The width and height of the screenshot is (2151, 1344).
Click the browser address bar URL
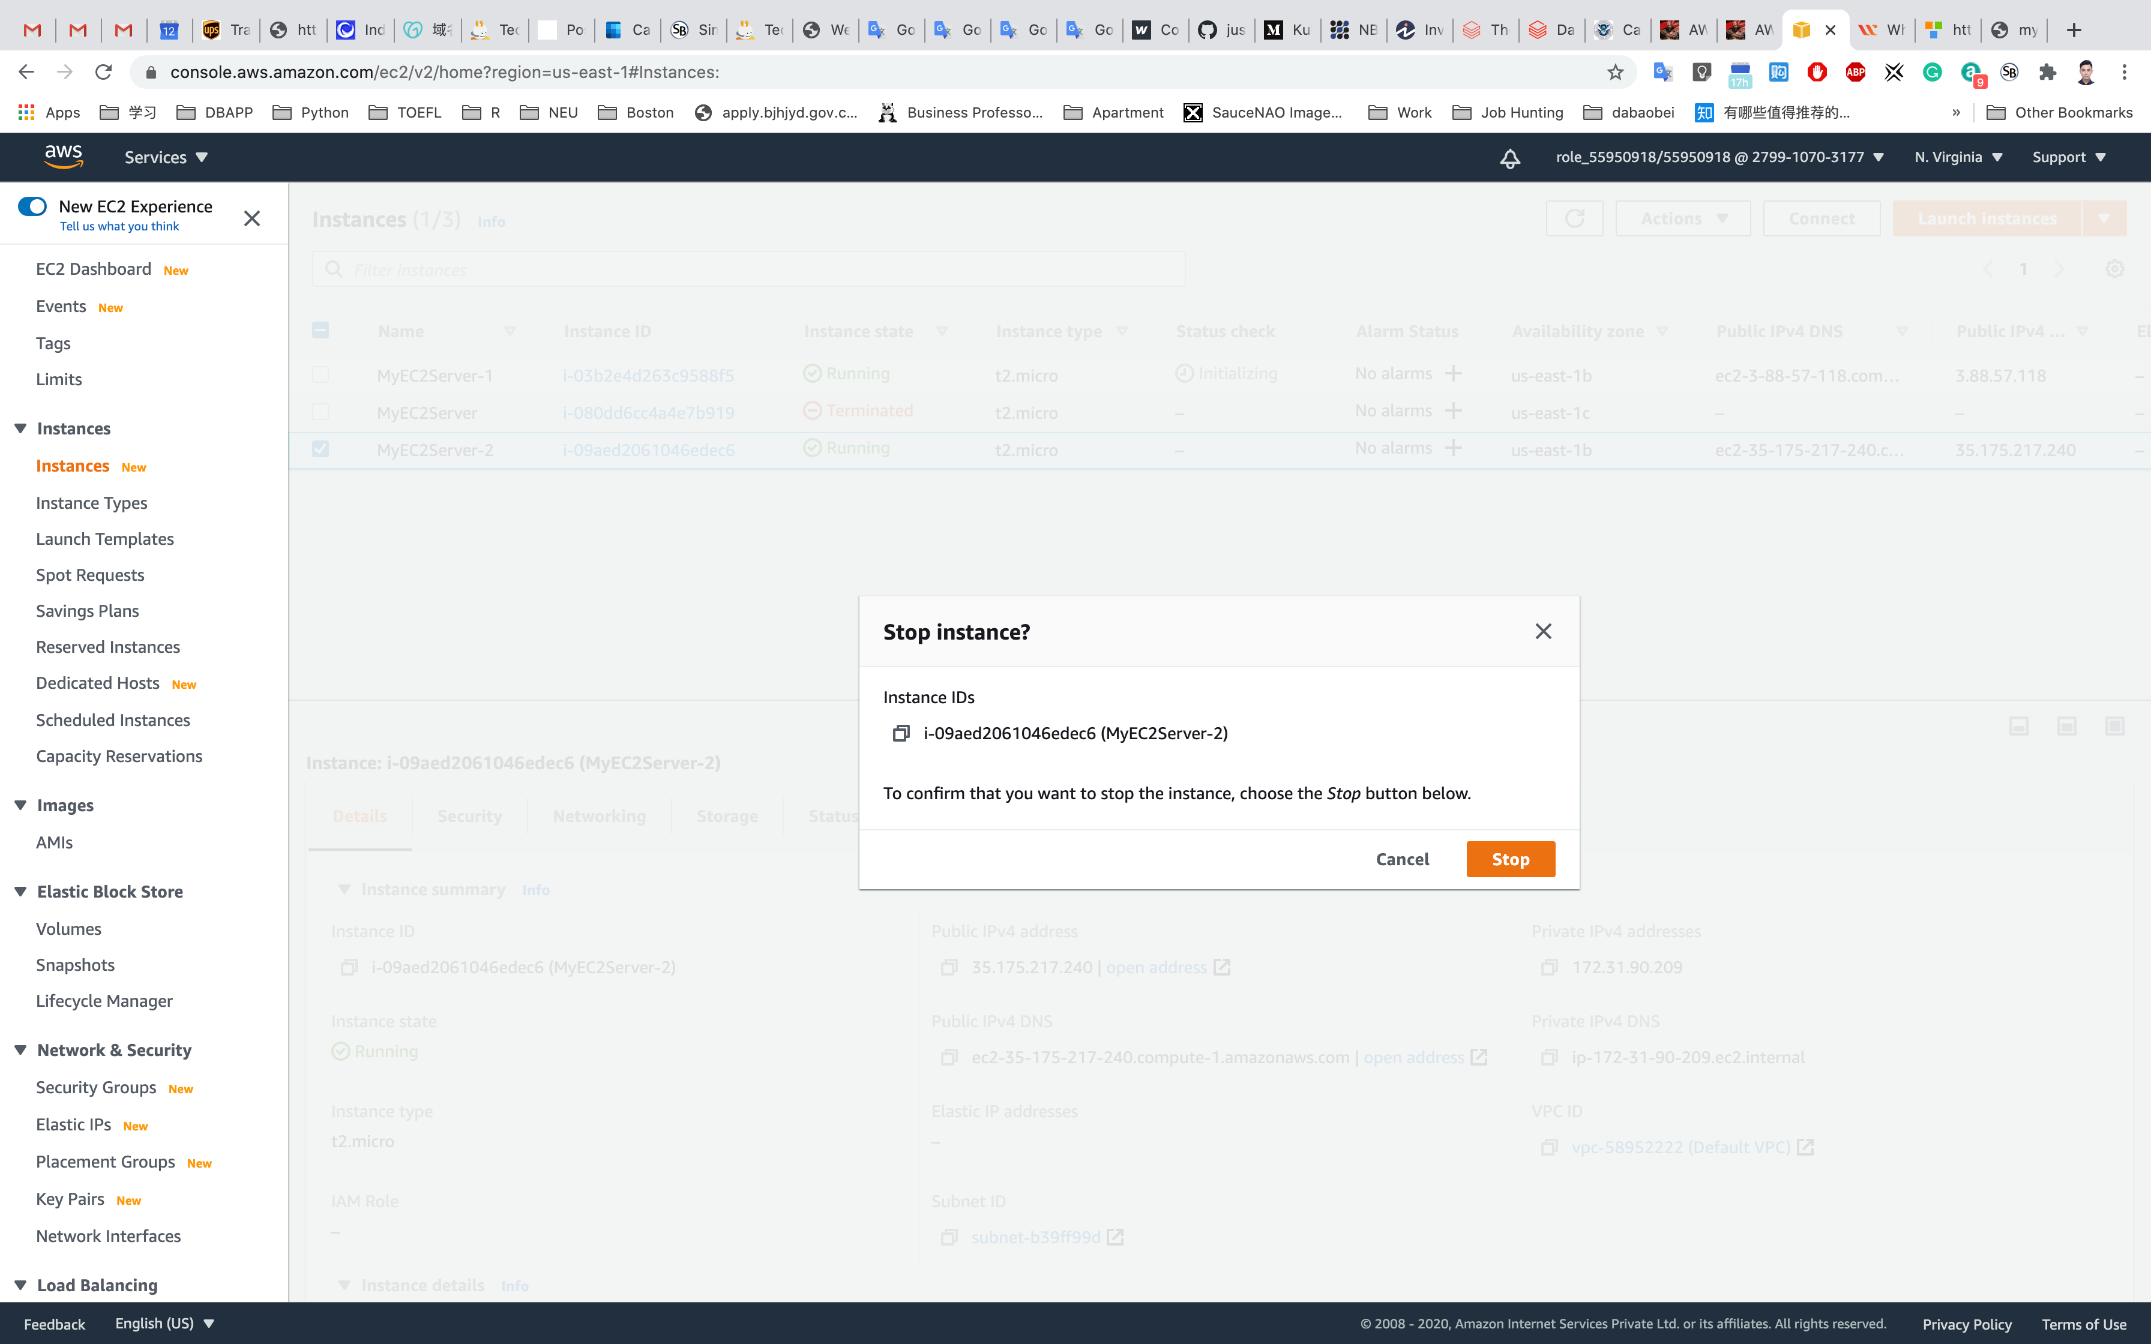444,72
